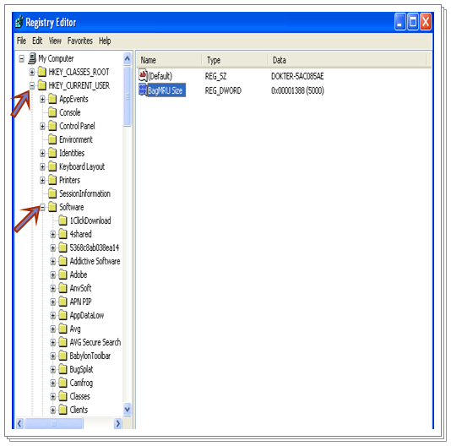The height and width of the screenshot is (446, 451).
Task: Select the 5368c8ab038ea14 key
Action: tap(95, 247)
